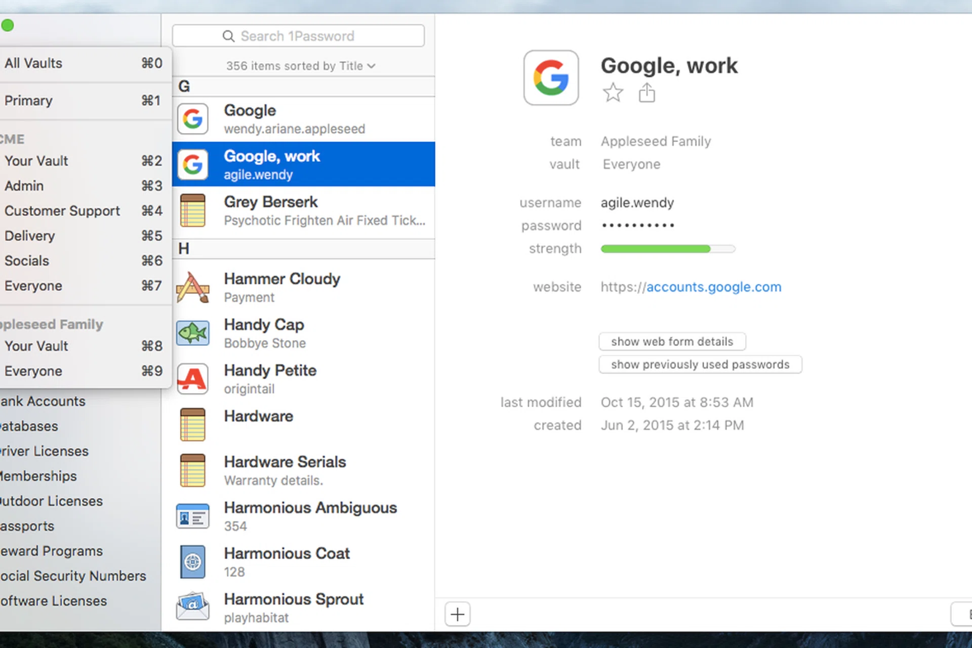
Task: Select the Grey Berserk secure note icon
Action: (x=193, y=210)
